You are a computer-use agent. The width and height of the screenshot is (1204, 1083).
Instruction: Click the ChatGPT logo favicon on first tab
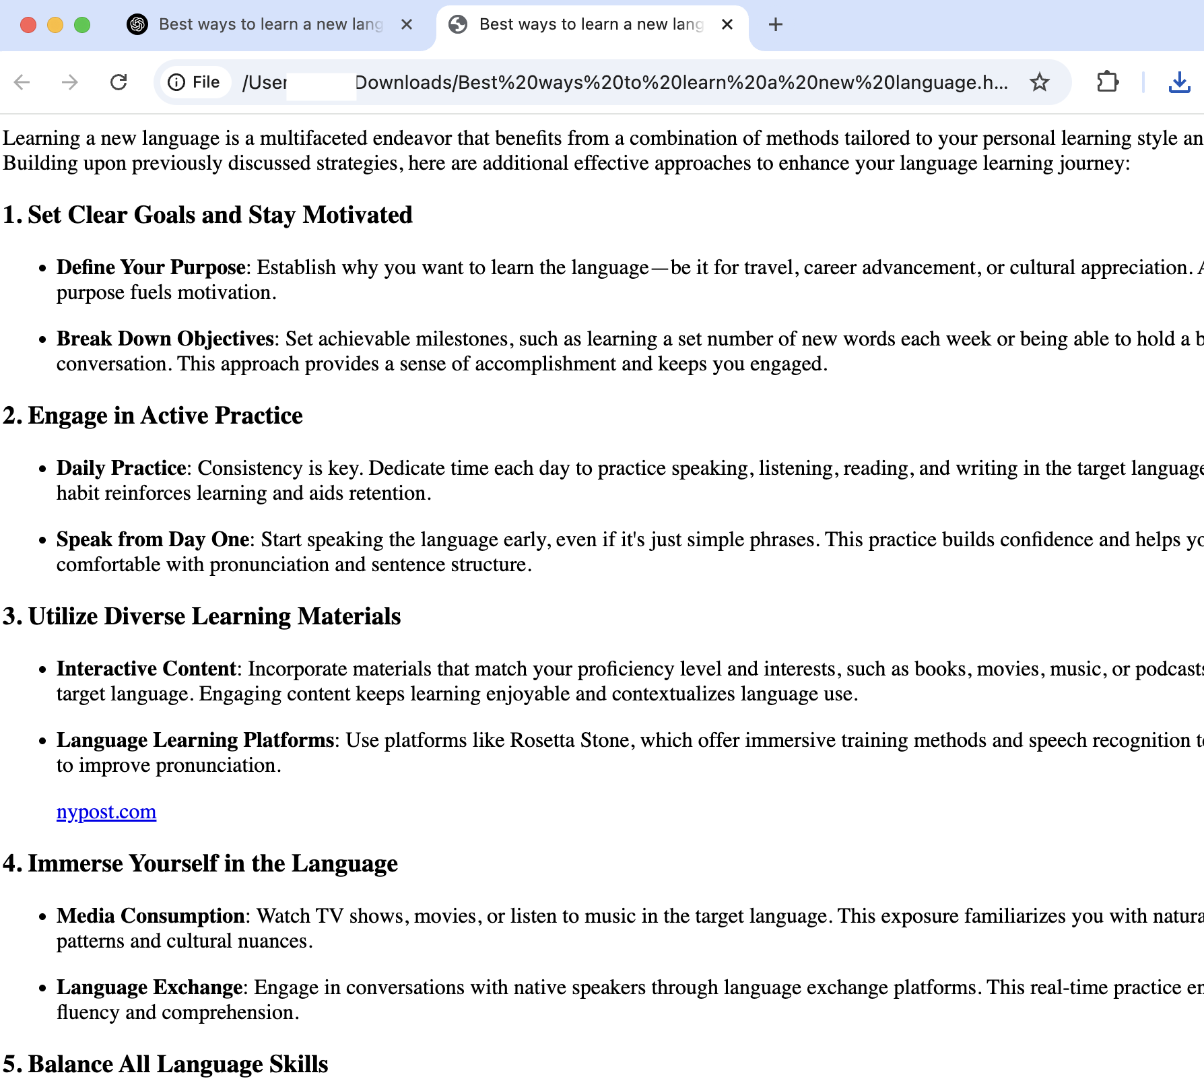click(137, 24)
